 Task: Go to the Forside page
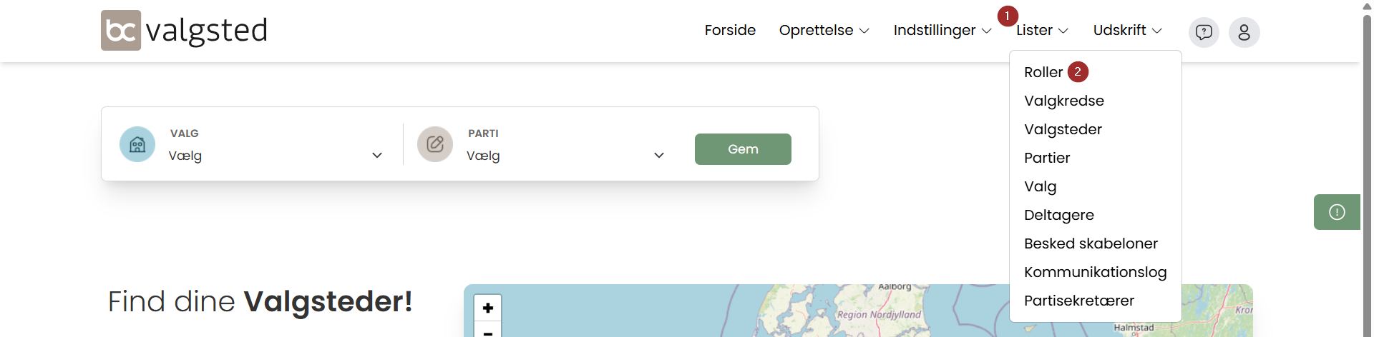click(x=730, y=31)
